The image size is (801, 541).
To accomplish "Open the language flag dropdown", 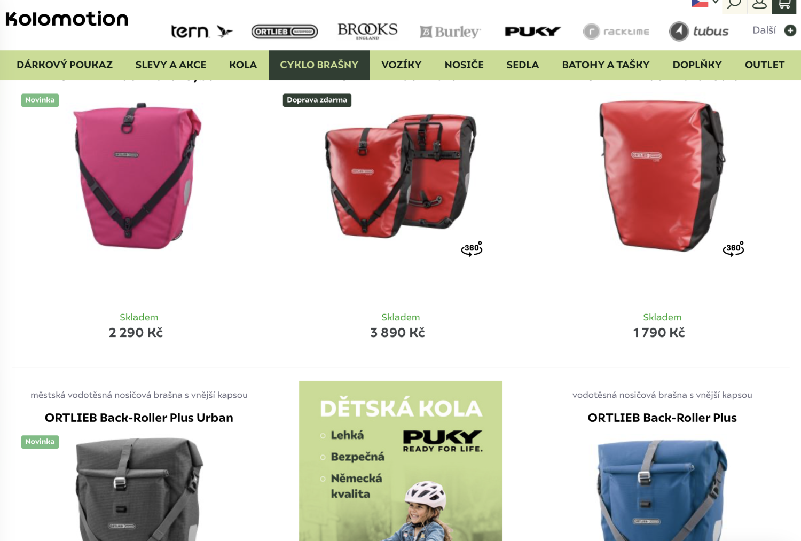I will tap(705, 3).
